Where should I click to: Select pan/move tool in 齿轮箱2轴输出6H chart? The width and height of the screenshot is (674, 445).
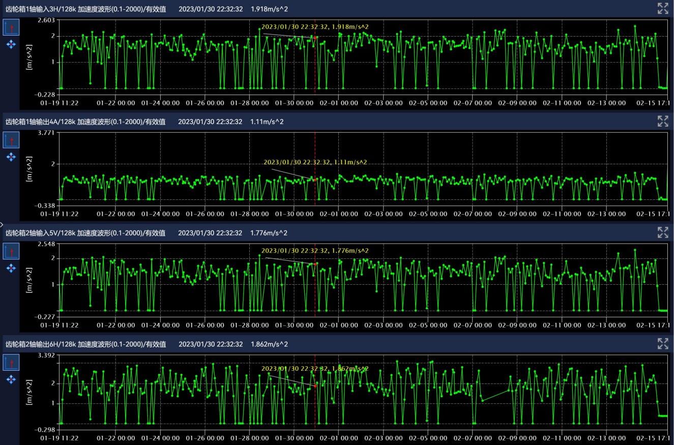(11, 379)
